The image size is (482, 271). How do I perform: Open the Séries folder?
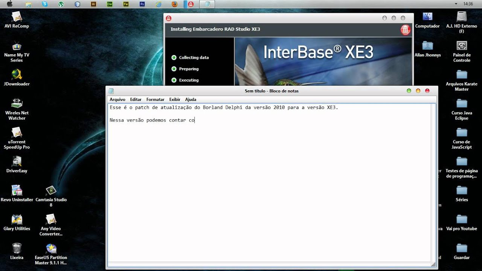tap(462, 193)
